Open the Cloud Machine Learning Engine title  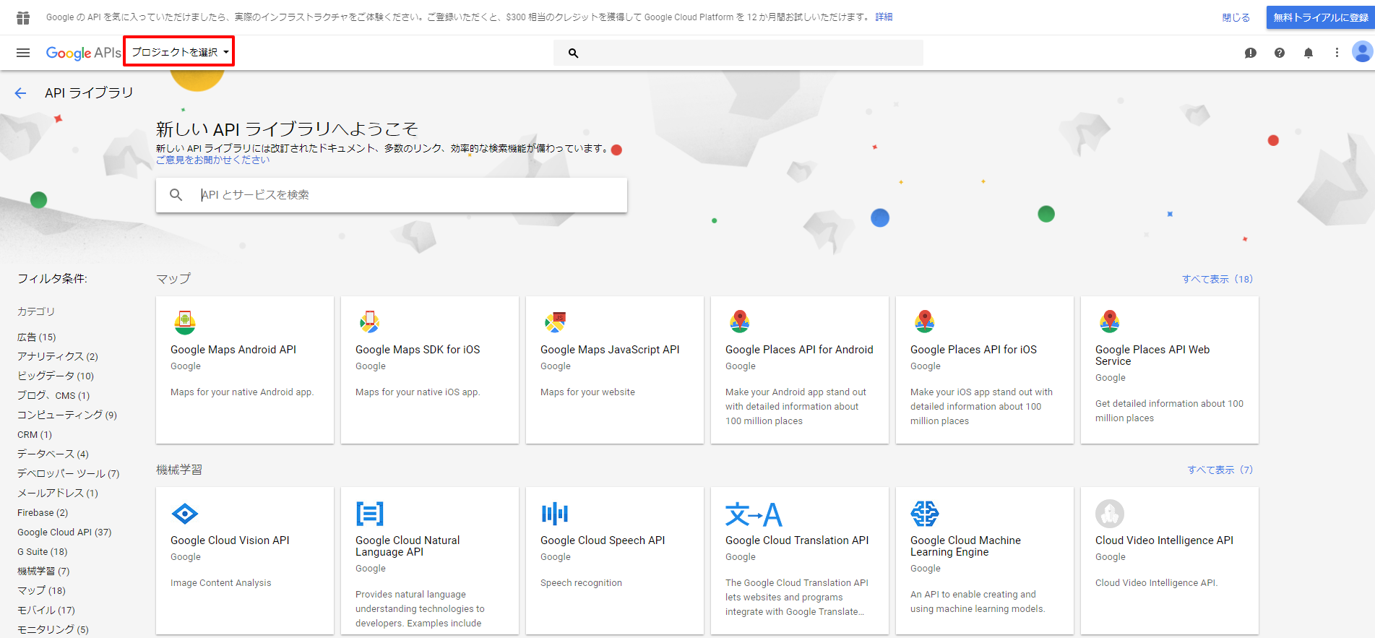coord(965,546)
